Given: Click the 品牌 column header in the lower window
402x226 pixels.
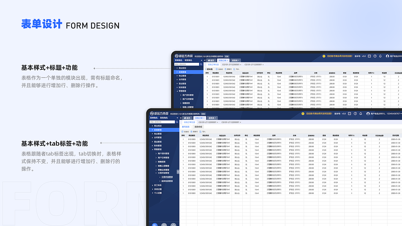Looking at the screenshot, I should tap(273, 136).
